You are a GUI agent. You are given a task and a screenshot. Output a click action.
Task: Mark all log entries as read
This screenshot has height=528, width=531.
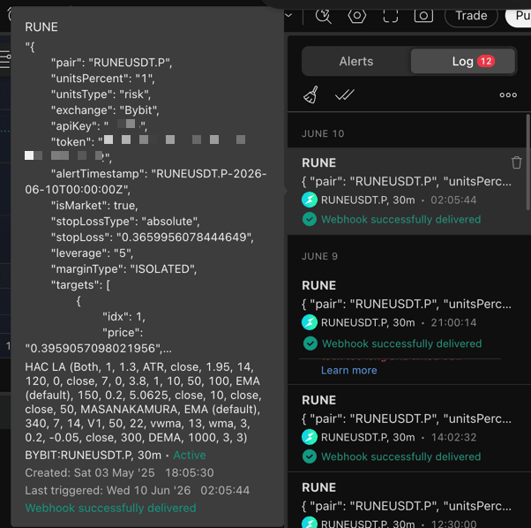coord(344,94)
